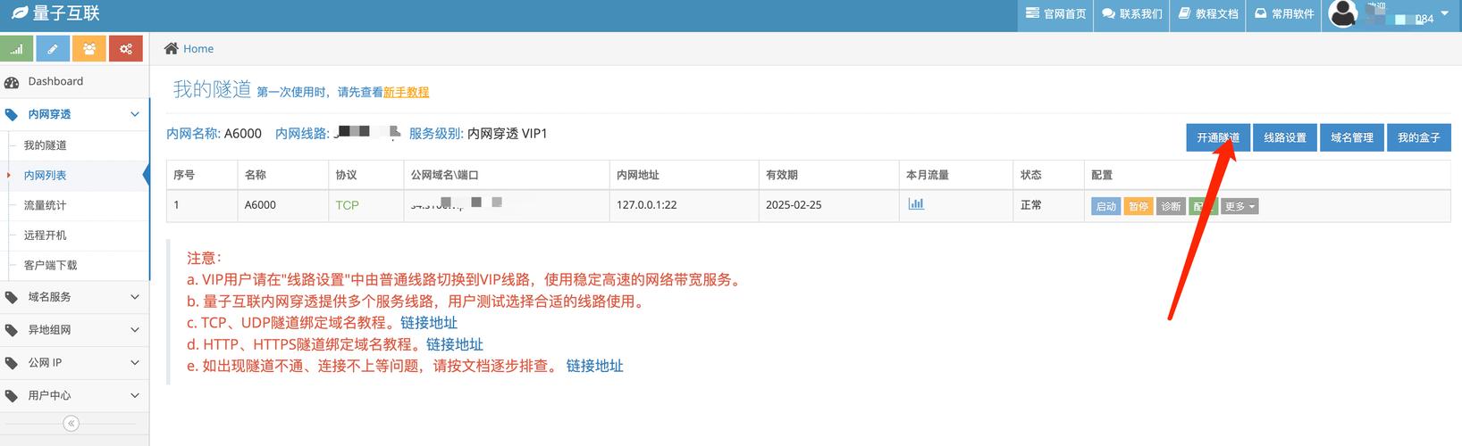Screen dimensions: 1462x446
Task: Open 链接地址 for tunnel troubleshooting docs
Action: coord(595,366)
